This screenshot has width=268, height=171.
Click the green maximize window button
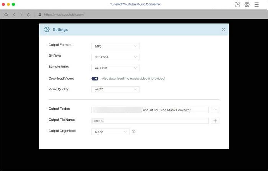click(13, 5)
